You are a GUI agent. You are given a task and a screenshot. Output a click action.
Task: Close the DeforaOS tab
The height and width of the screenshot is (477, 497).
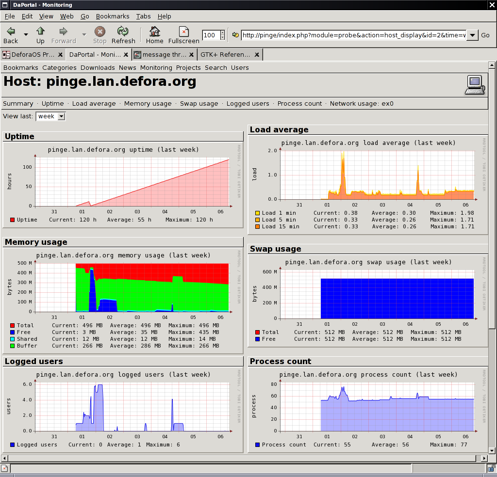coord(60,55)
